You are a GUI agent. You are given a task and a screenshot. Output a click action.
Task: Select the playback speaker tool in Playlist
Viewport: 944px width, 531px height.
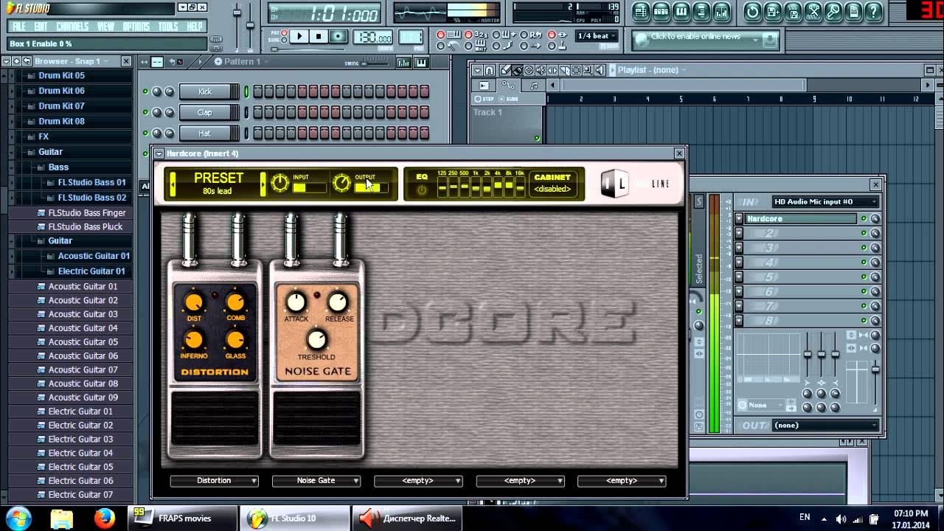tap(600, 70)
